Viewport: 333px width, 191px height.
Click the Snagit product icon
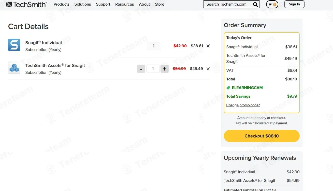point(14,45)
